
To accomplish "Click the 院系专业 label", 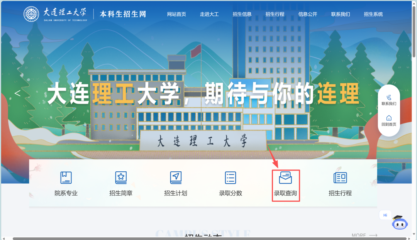I will coord(66,193).
